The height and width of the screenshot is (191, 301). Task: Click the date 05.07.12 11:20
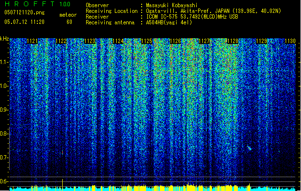coord(24,22)
